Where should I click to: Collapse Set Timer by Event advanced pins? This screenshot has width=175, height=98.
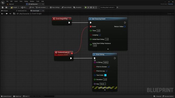(x=108, y=49)
